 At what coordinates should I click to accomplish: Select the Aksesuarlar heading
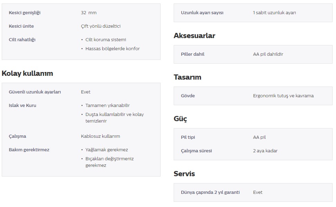194,36
